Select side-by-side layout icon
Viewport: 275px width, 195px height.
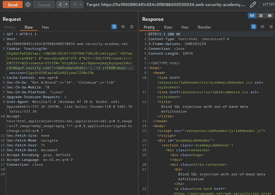point(252,15)
